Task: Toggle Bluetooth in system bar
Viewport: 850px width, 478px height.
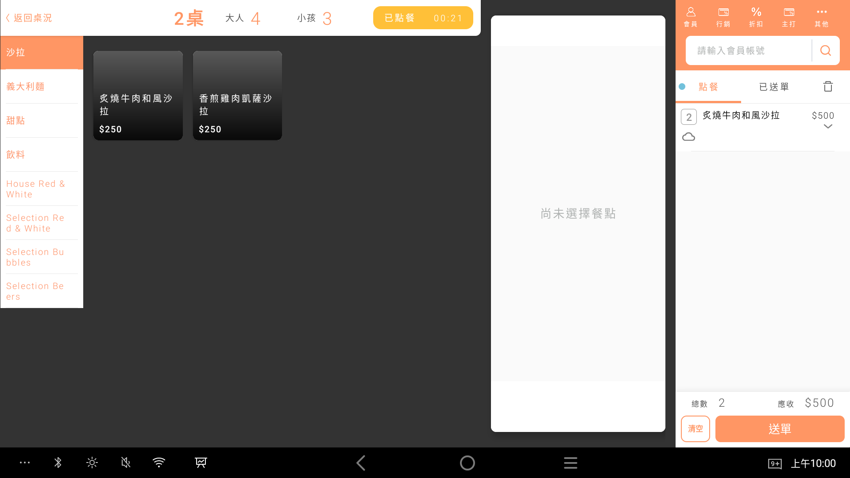Action: (x=58, y=463)
